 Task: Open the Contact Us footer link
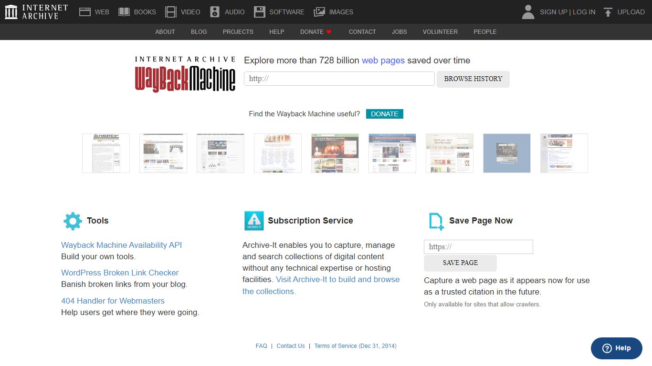[291, 346]
